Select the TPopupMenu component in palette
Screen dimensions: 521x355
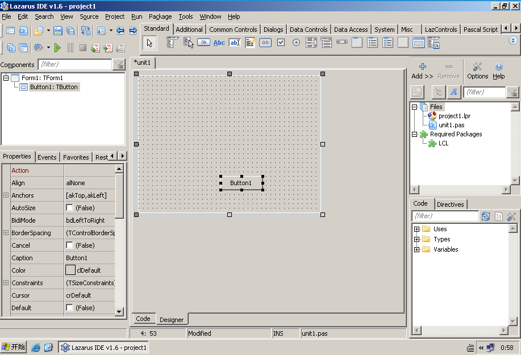point(188,43)
